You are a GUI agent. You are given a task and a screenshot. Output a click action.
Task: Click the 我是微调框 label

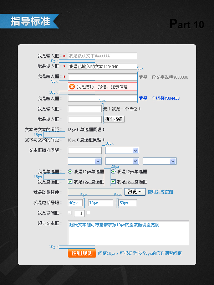(50, 213)
